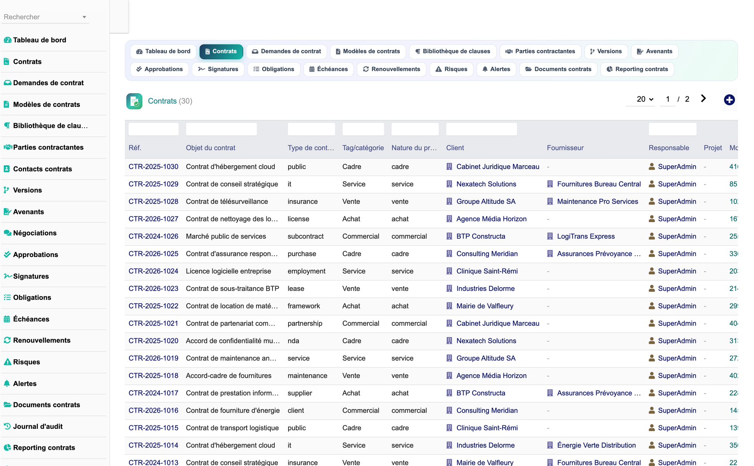Viewport: 754px width, 466px height.
Task: Open client Clinique Saint-Rémi in row CTR-2026-1024
Action: point(487,271)
